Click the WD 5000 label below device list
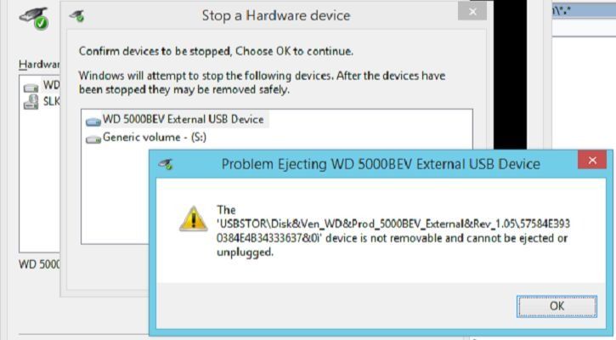Viewport: 616px width, 340px height. point(39,264)
